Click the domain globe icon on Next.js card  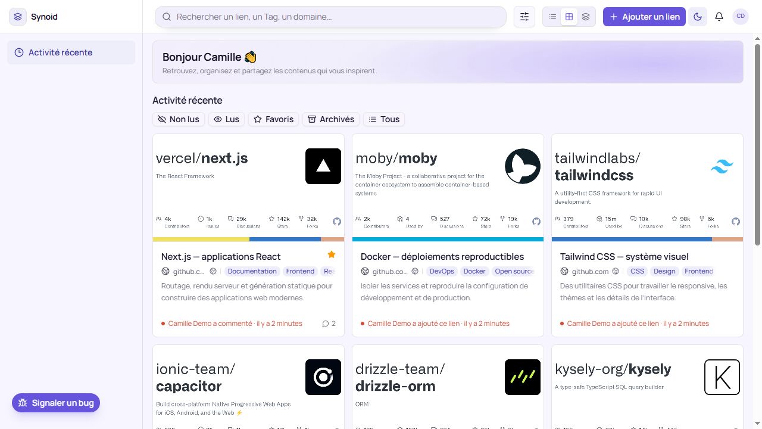(165, 272)
